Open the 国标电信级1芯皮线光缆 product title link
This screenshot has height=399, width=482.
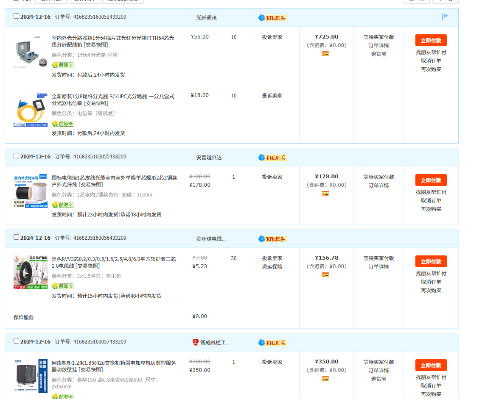pyautogui.click(x=114, y=181)
